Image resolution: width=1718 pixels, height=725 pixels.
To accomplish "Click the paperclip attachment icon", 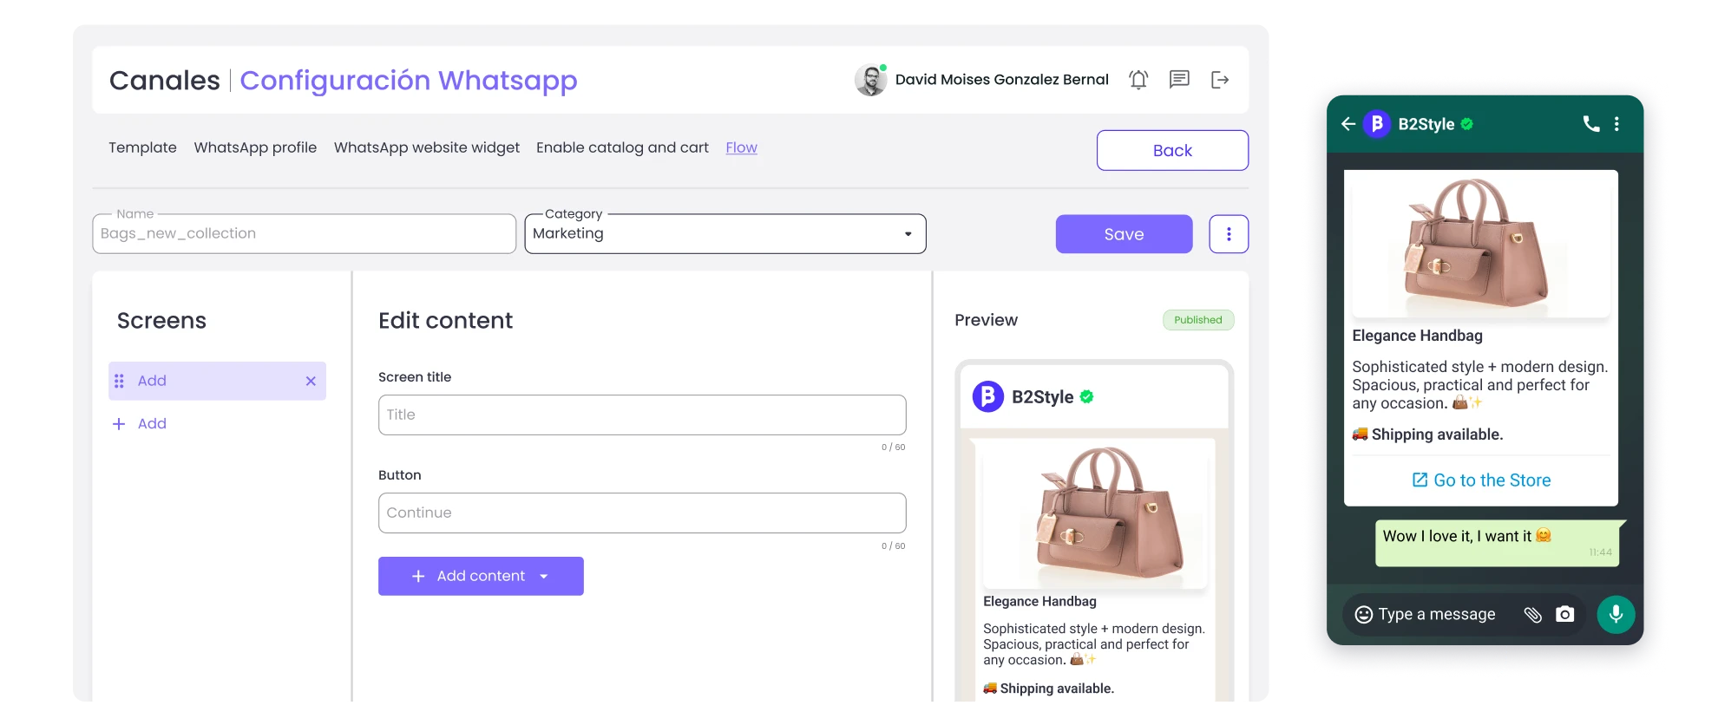I will coord(1533,615).
